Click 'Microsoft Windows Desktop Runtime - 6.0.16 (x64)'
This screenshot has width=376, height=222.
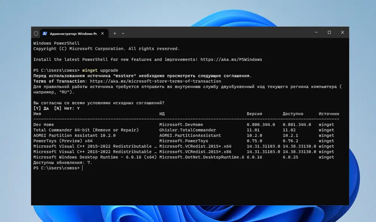pos(95,157)
